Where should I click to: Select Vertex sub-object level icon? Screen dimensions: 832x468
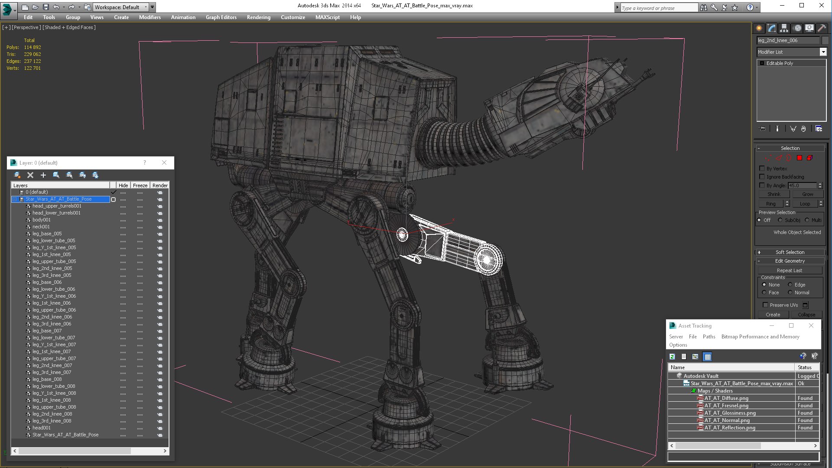pyautogui.click(x=768, y=158)
